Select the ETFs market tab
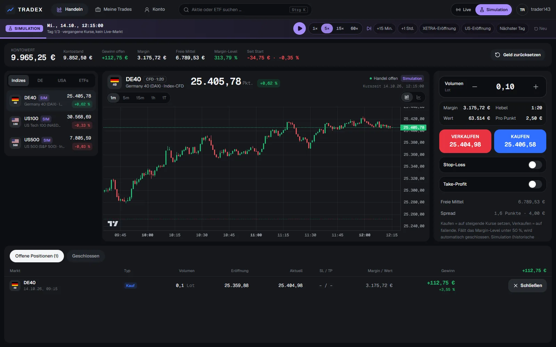Screen dimensions: 556x347 (83, 81)
